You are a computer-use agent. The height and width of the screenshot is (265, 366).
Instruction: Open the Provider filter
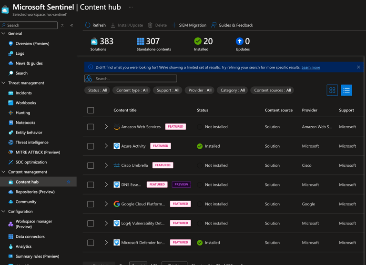(x=200, y=90)
